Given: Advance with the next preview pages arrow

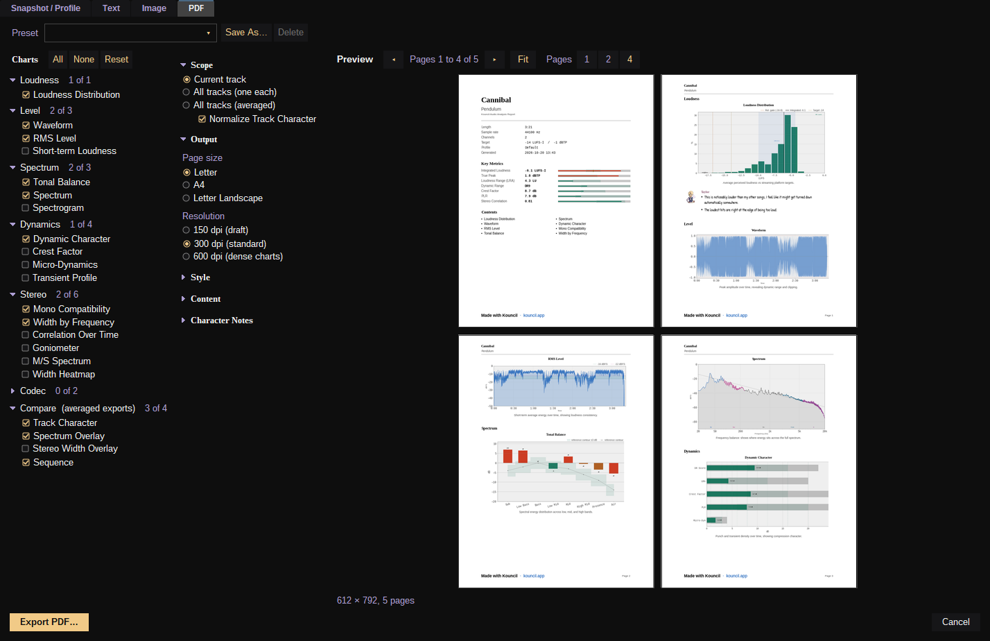Looking at the screenshot, I should click(x=494, y=60).
